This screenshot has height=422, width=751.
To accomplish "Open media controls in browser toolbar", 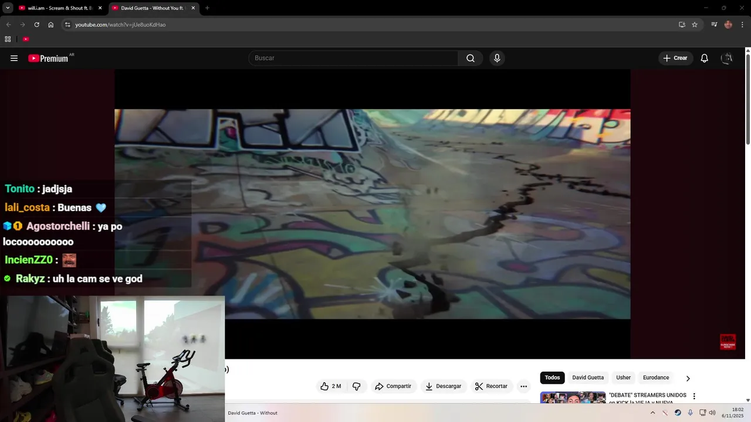I will [714, 25].
